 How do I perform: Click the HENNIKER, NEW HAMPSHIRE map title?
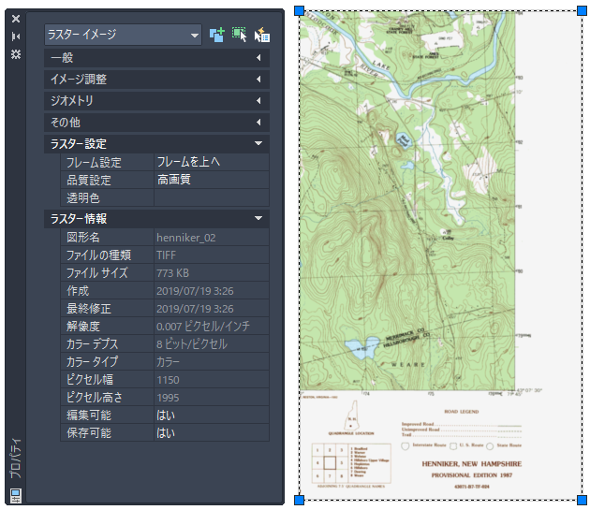[471, 464]
